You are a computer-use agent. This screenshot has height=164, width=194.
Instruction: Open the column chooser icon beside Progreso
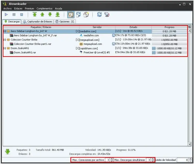(x=190, y=27)
